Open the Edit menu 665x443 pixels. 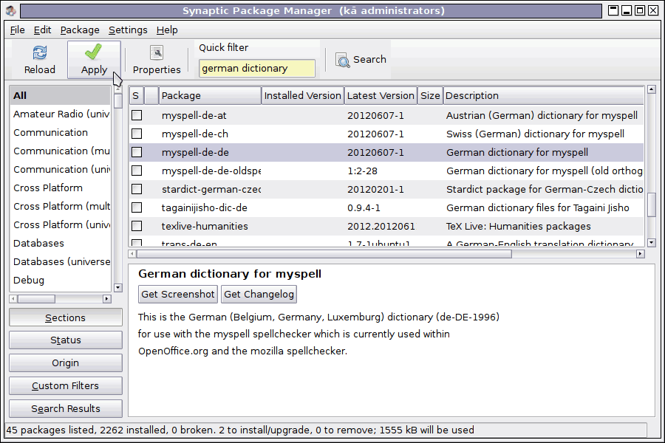point(42,30)
